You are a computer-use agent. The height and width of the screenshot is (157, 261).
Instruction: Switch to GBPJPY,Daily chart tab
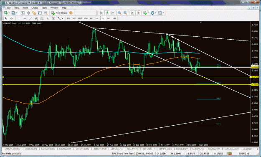[x=165, y=149]
